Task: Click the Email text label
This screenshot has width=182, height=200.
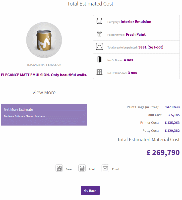Action: (x=116, y=169)
